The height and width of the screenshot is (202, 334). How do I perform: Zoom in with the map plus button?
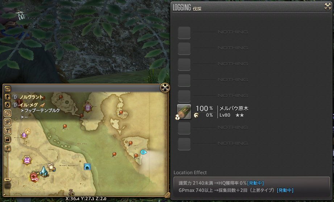8,148
